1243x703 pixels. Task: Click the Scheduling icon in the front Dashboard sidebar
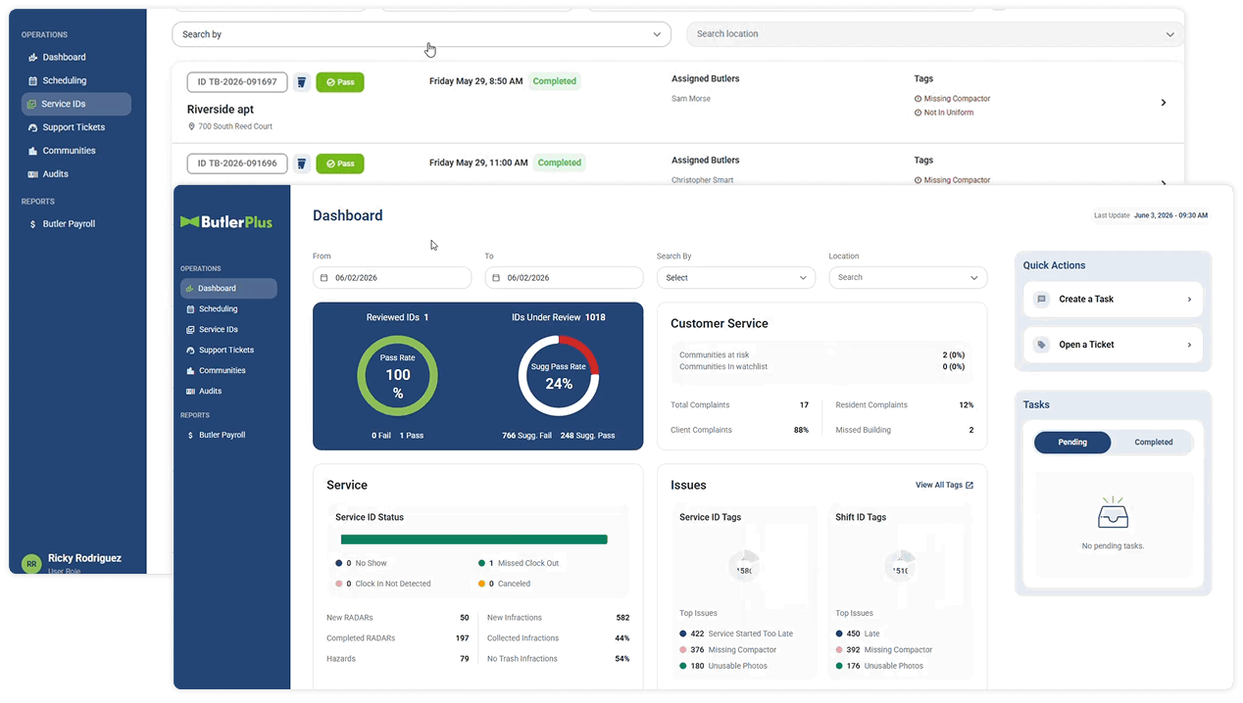coord(190,309)
